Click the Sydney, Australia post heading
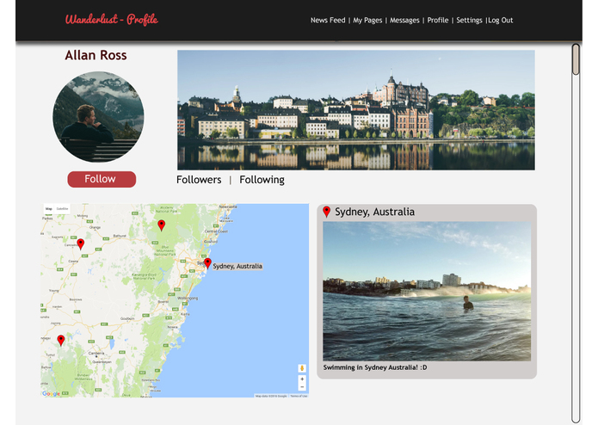This screenshot has width=598, height=425. [374, 212]
